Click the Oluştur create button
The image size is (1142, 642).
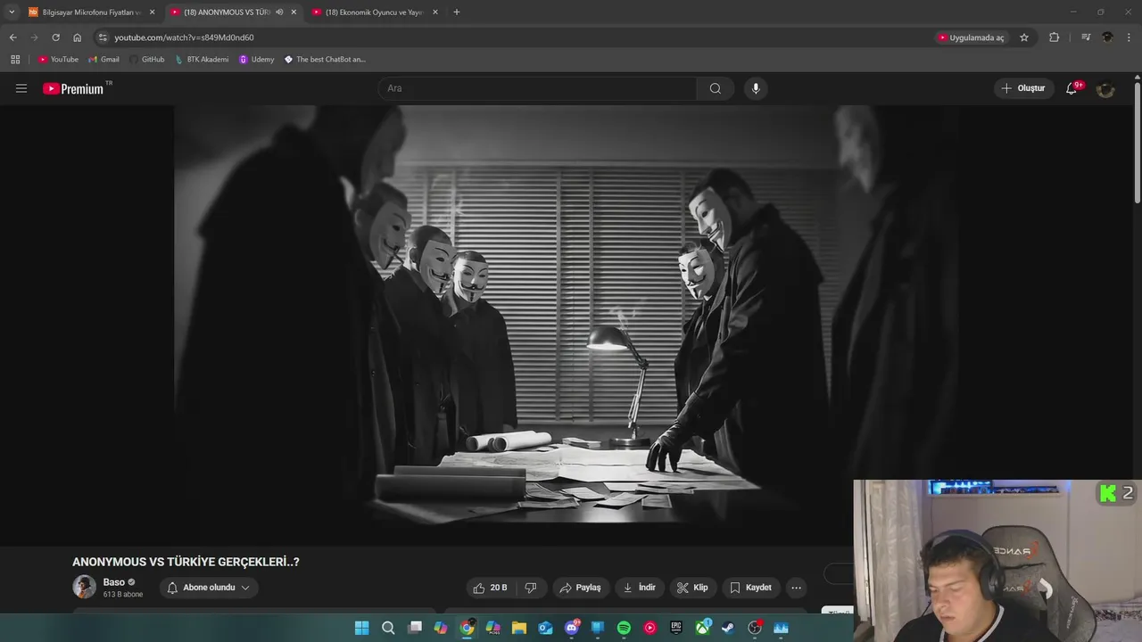coord(1023,88)
